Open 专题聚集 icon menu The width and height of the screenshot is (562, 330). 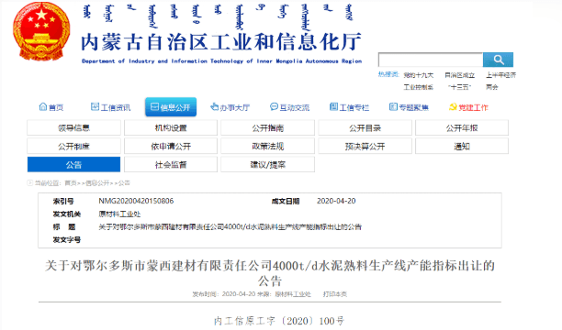pos(409,107)
